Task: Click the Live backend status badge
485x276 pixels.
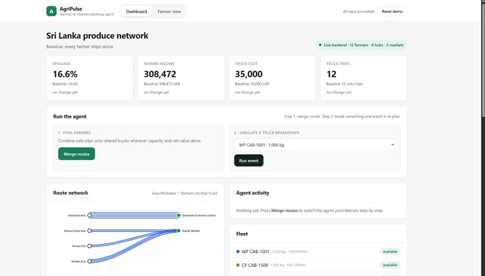Action: 361,45
